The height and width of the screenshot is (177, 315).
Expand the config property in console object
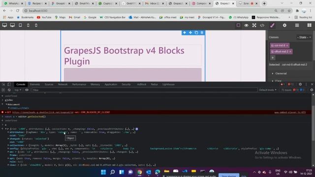tap(8, 148)
